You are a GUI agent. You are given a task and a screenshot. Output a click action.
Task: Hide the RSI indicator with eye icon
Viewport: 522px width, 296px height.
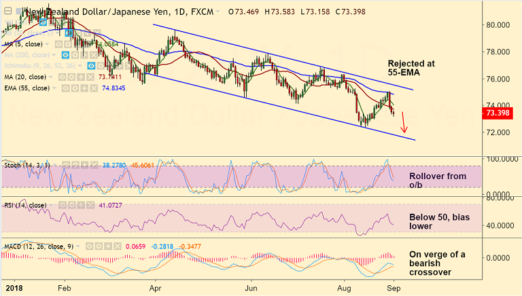(x=63, y=205)
